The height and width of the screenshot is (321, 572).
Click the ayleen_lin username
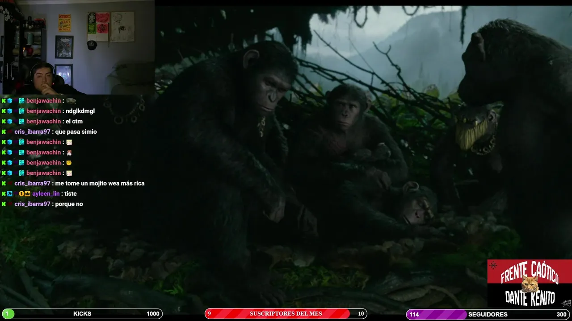46,193
